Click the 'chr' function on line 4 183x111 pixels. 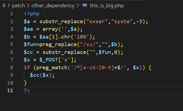(x=66, y=37)
